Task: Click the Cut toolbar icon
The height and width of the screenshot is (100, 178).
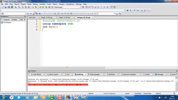Action: point(23,7)
